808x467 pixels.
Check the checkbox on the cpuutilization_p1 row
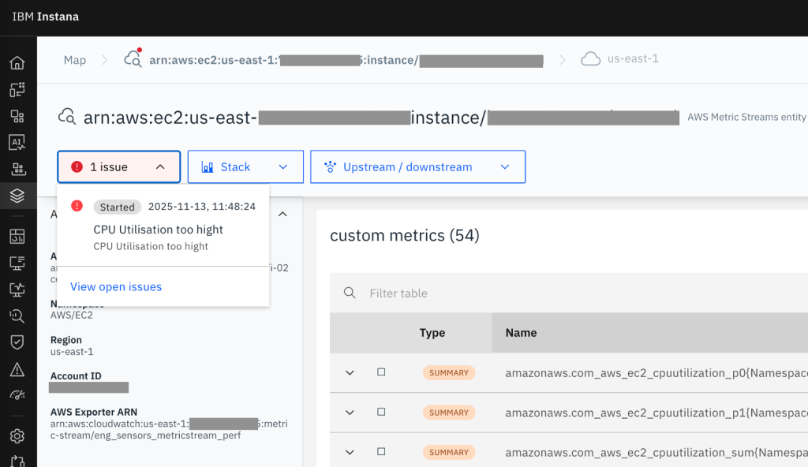381,412
